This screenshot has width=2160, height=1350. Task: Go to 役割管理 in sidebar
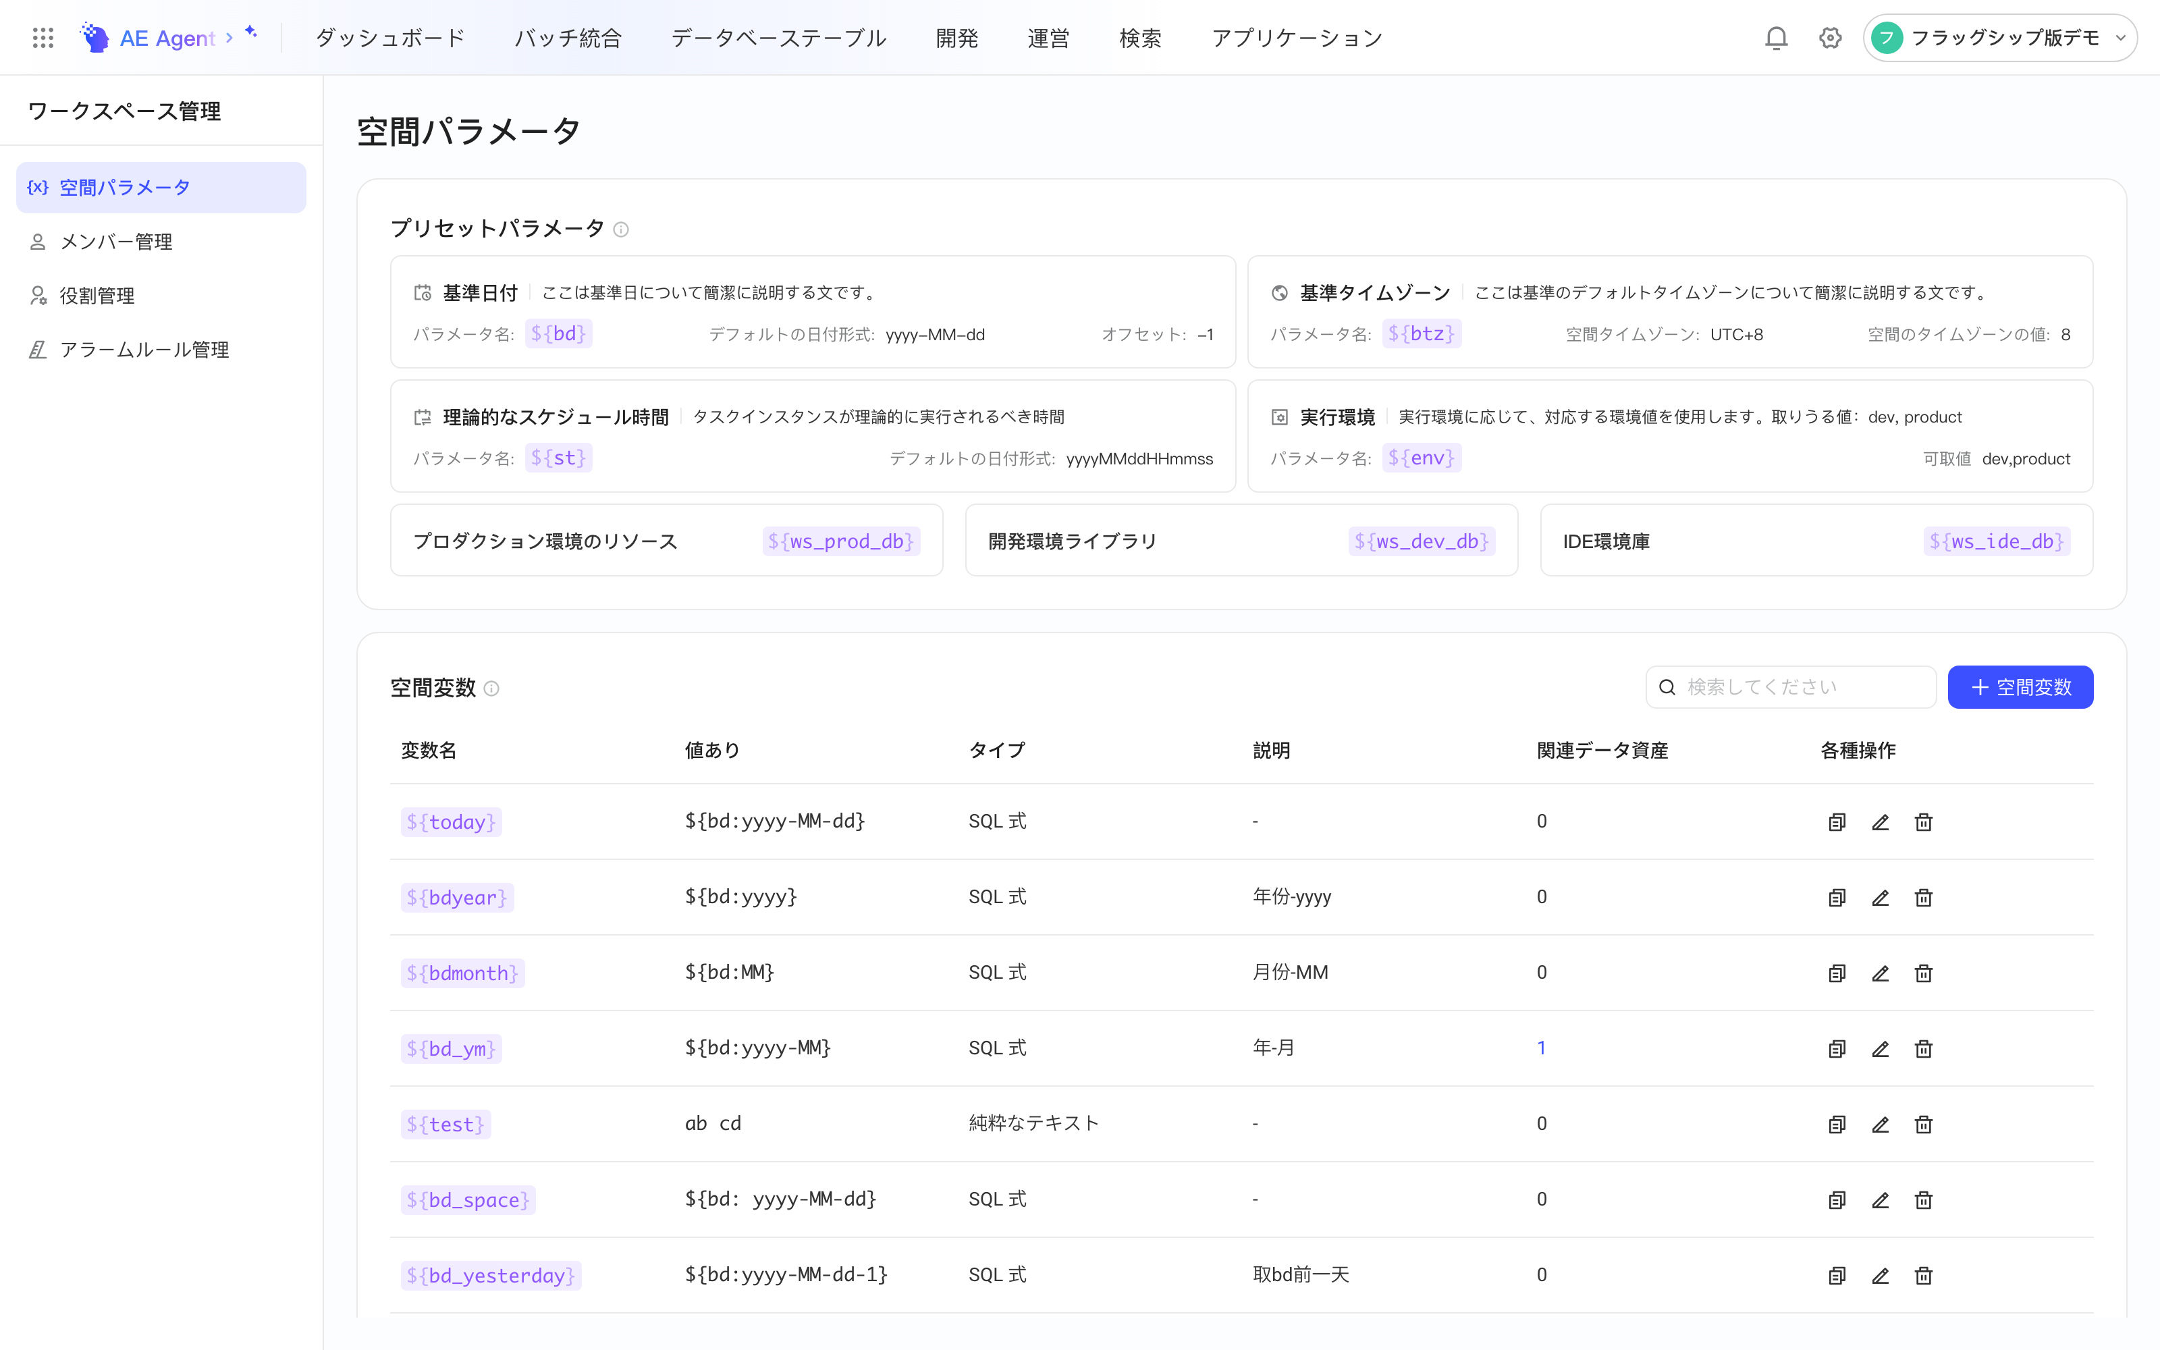161,296
